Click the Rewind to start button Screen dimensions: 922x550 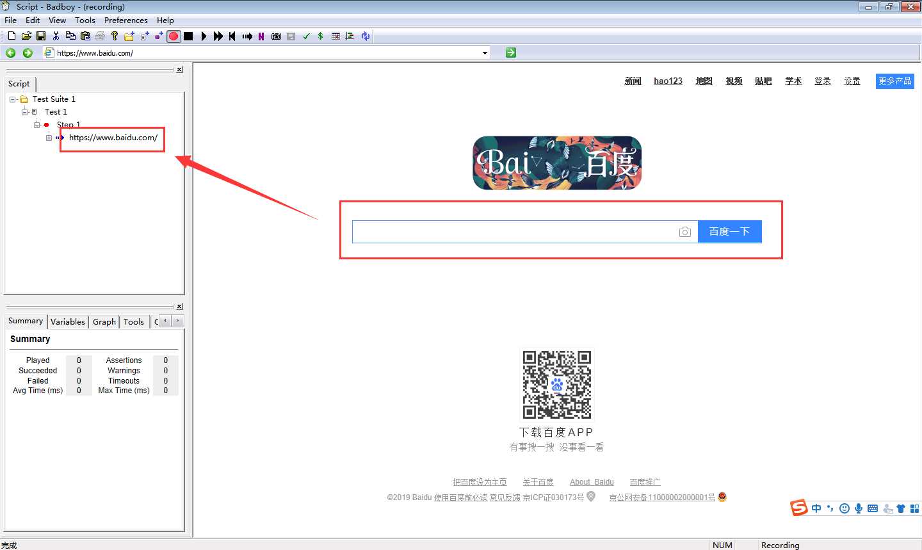click(x=232, y=36)
